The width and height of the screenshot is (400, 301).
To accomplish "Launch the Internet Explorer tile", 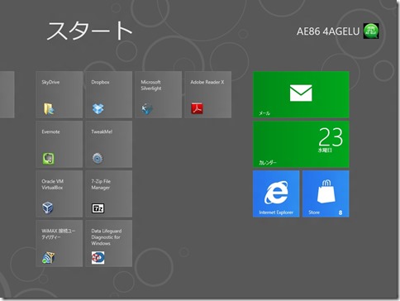I will pyautogui.click(x=276, y=193).
